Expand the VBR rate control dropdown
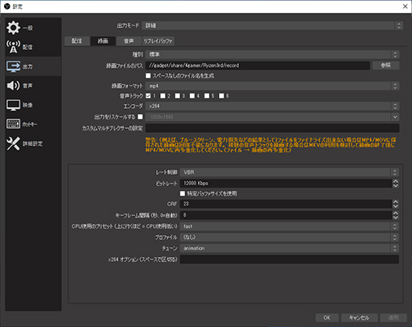 (x=289, y=172)
